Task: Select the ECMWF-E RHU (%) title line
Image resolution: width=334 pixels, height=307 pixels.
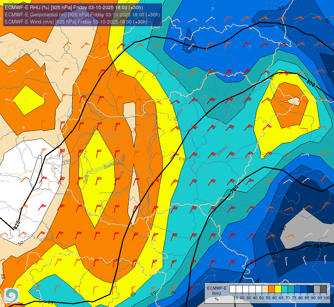Action: [74, 8]
